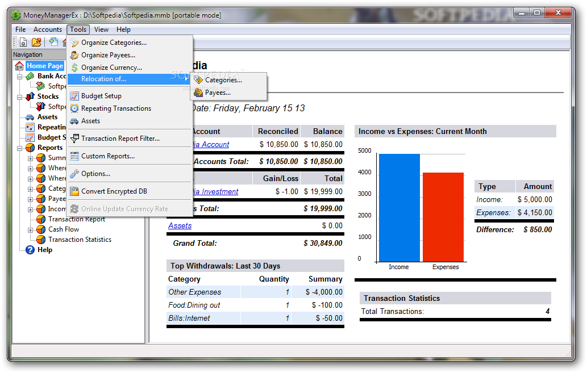
Task: Click the toolbar drag grip handle
Action: [15, 42]
